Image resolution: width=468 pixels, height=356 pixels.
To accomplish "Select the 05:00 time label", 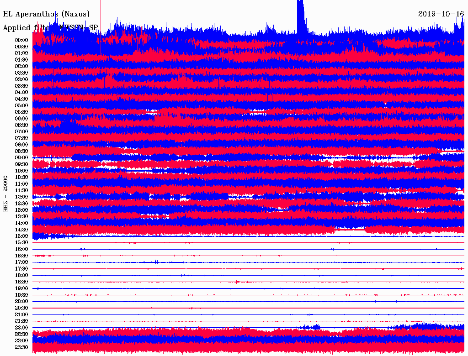I will pyautogui.click(x=21, y=105).
